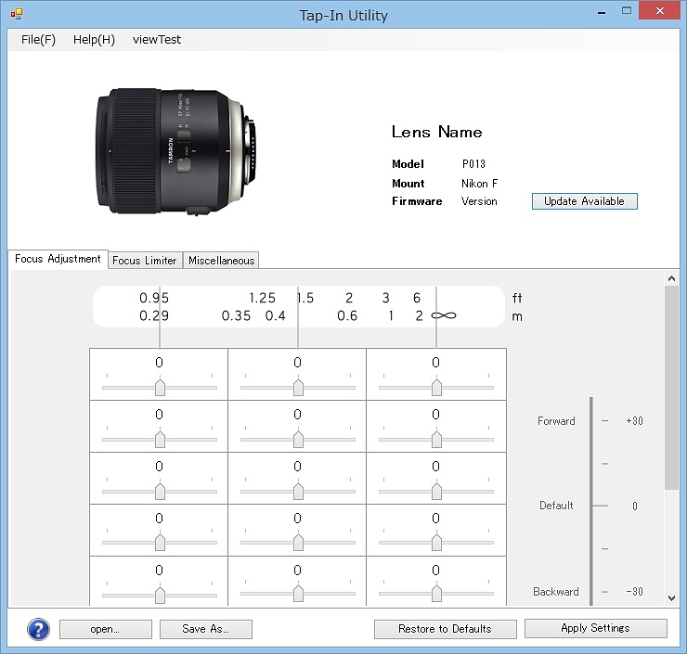Click the Tamron lens product image
Screen dimensions: 687x654
click(x=175, y=151)
